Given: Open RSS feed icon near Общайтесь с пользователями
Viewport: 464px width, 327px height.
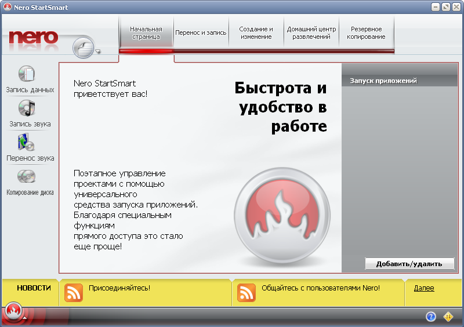Looking at the screenshot, I should [246, 293].
